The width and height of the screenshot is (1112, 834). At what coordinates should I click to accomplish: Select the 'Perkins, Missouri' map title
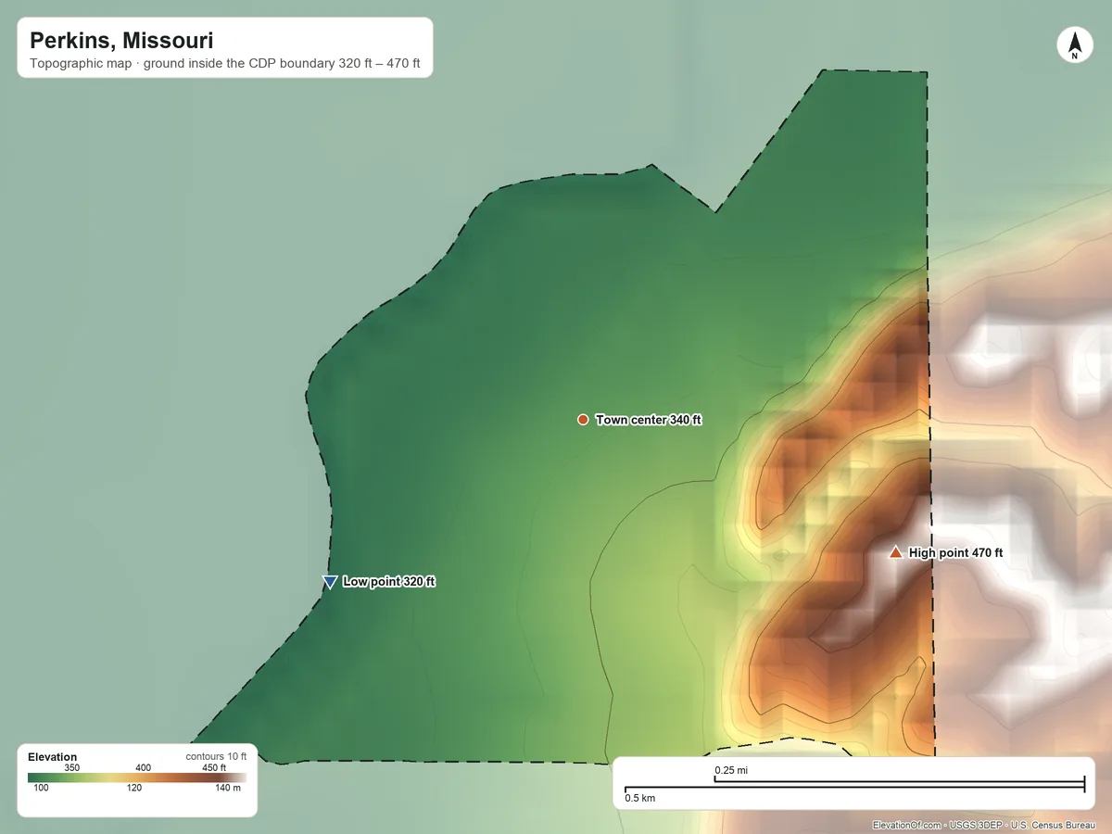[121, 41]
